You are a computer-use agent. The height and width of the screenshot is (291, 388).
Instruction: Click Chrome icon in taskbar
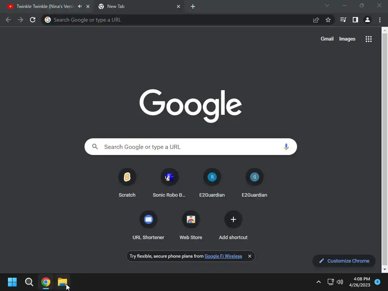point(46,282)
